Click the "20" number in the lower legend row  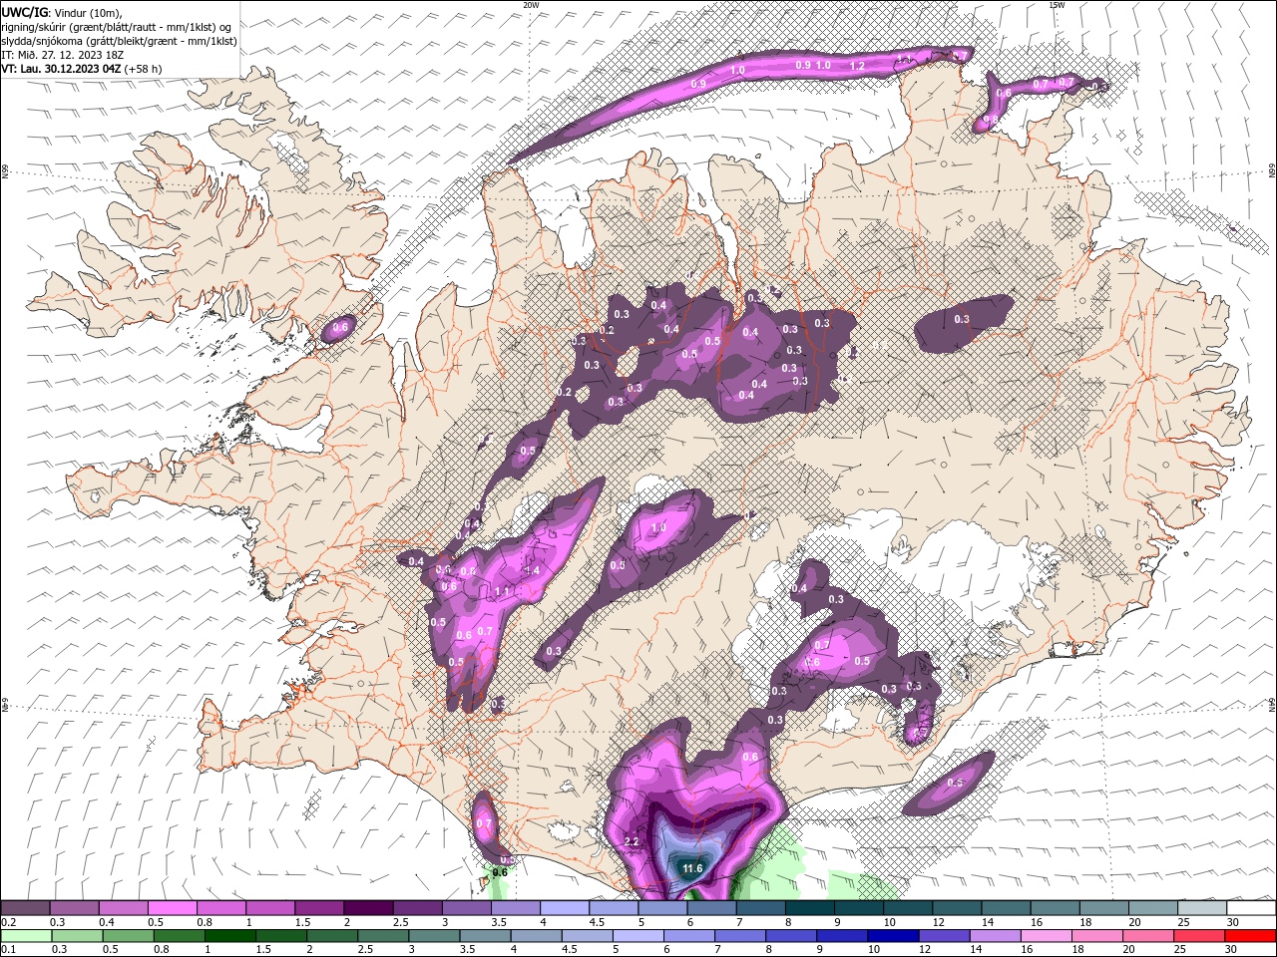click(1129, 949)
